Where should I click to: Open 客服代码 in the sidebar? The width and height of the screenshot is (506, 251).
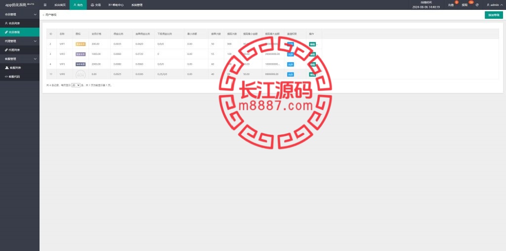click(x=20, y=77)
